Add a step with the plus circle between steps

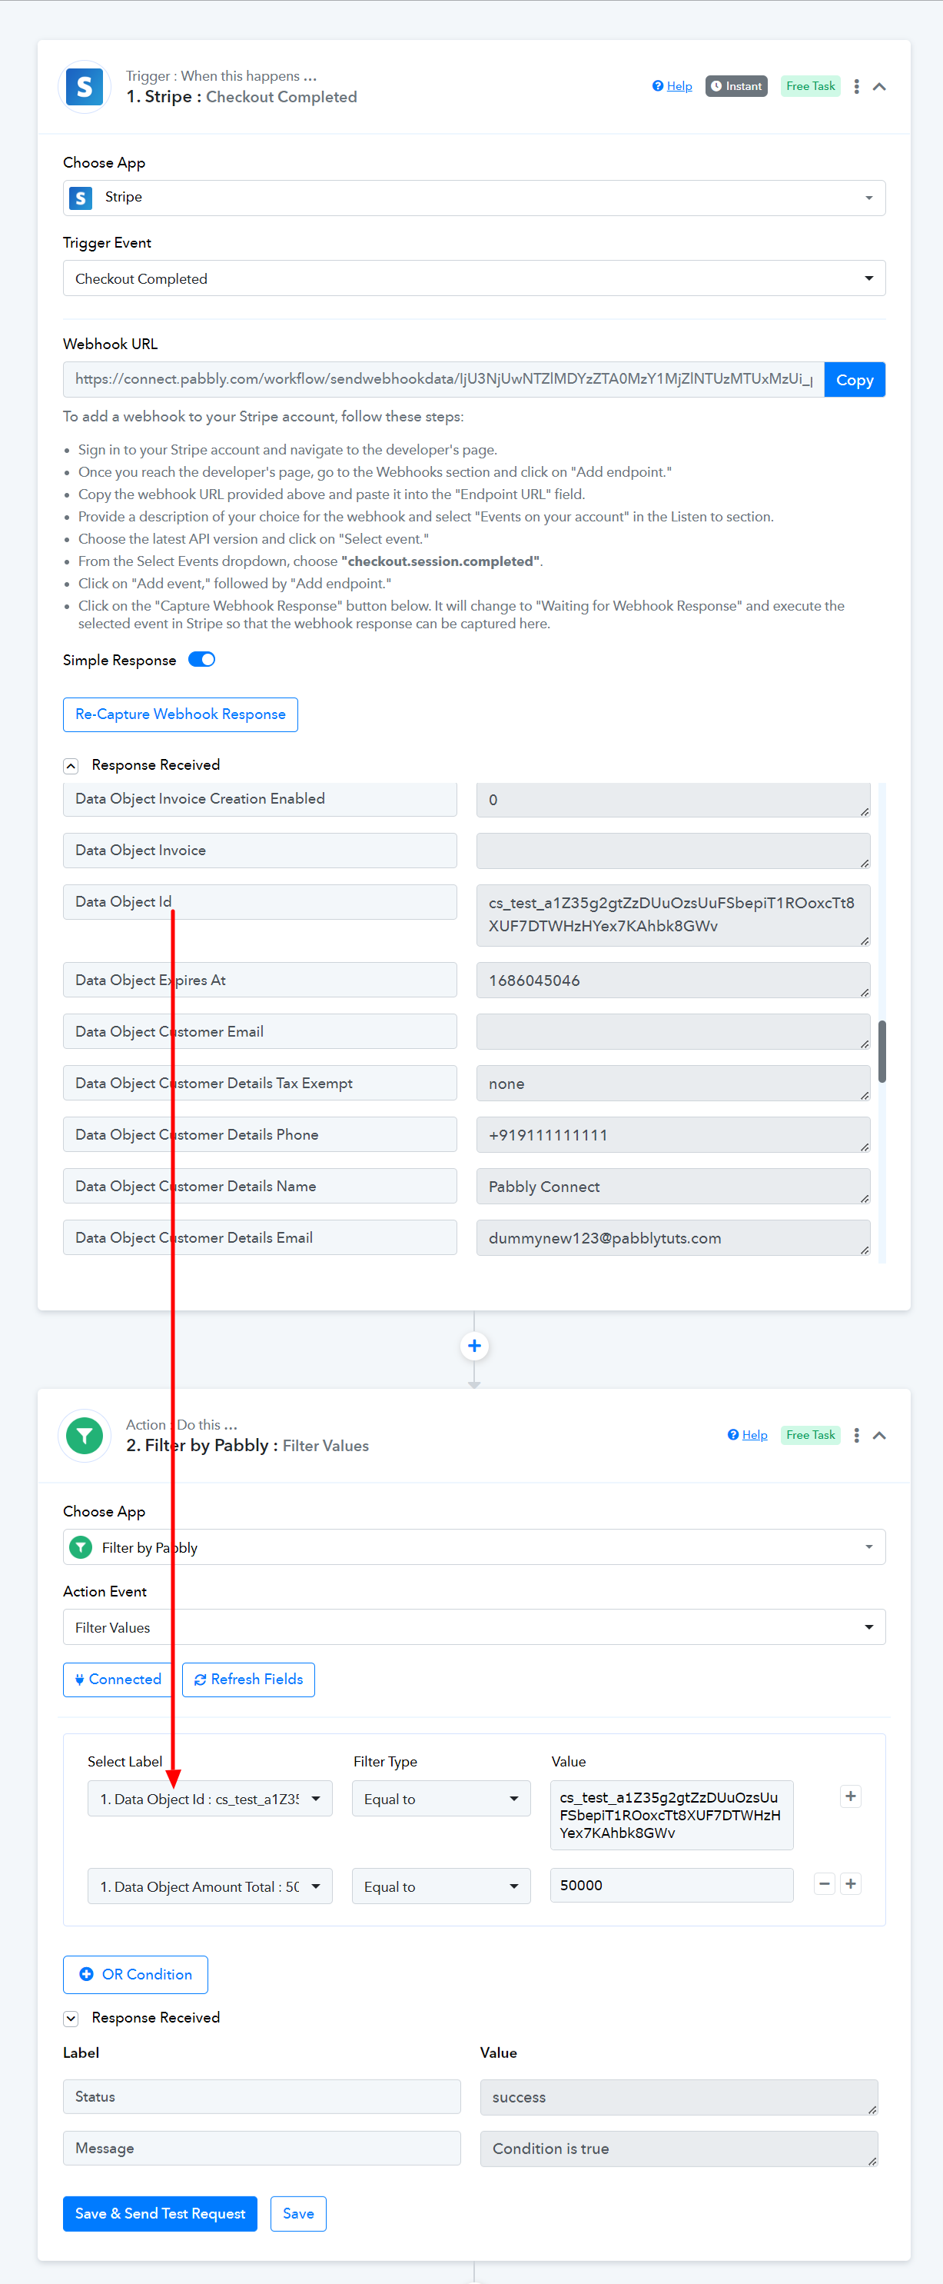coord(474,1346)
